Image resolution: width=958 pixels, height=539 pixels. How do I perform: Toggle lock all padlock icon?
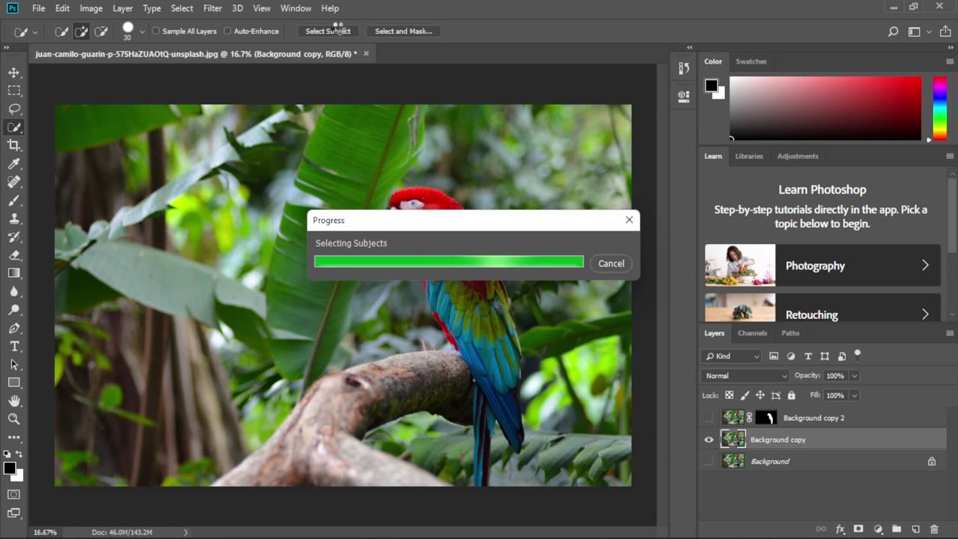pos(791,395)
